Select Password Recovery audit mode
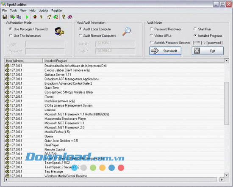Image resolution: width=233 pixels, height=187 pixels. click(x=165, y=29)
